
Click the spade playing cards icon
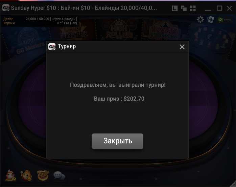pos(211,20)
